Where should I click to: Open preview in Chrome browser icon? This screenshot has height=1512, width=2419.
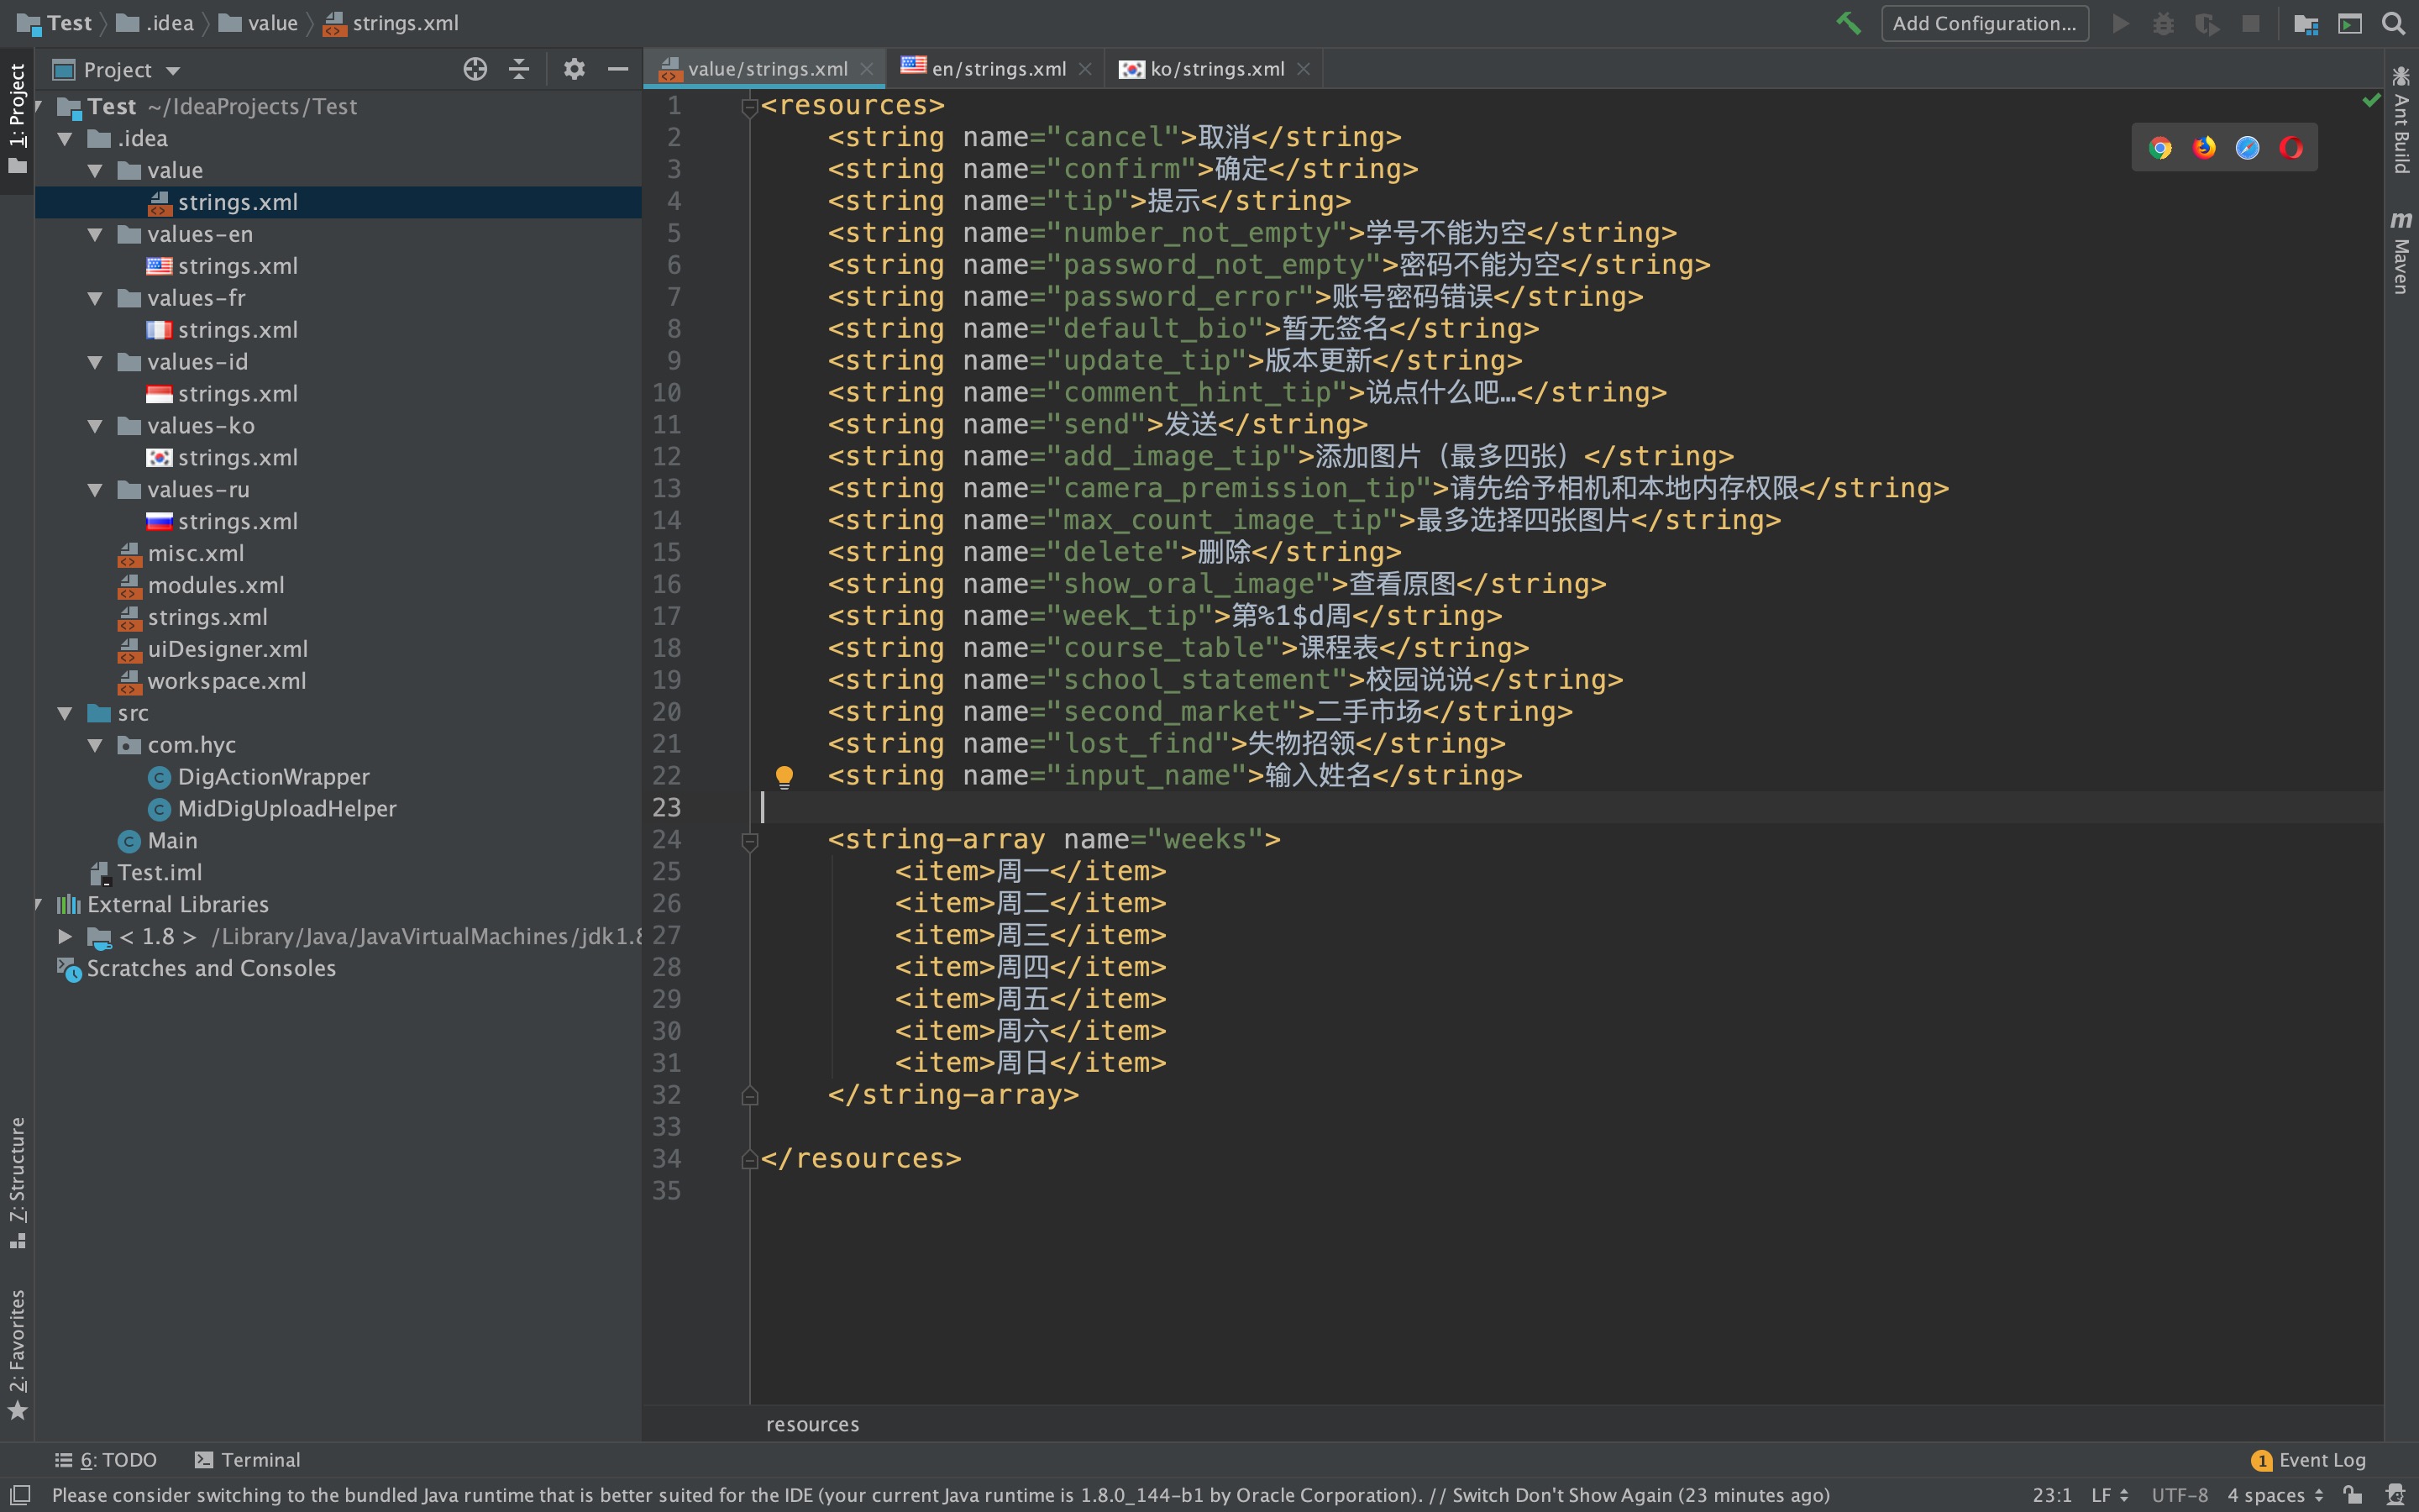pos(2160,148)
